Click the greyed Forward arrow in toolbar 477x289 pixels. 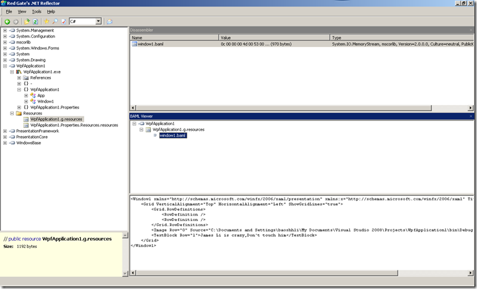pyautogui.click(x=15, y=22)
